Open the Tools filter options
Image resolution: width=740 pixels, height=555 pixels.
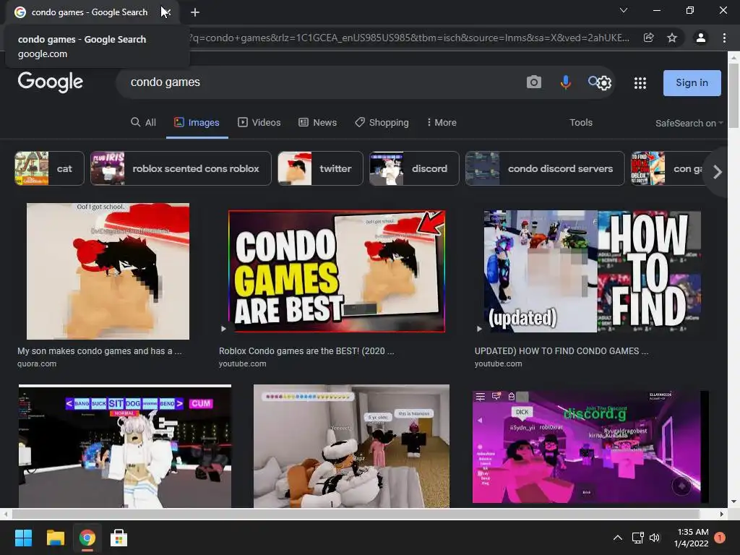581,123
